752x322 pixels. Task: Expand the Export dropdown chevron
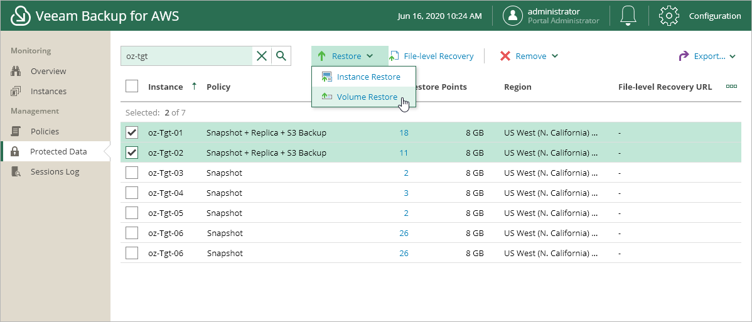[733, 56]
